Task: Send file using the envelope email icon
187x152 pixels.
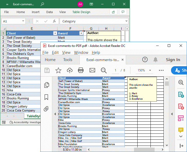Action: [x=92, y=70]
